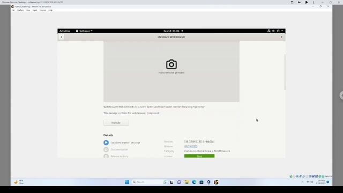Click the version number value in Details
Image resolution: width=343 pixels, height=193 pixels.
click(199, 142)
